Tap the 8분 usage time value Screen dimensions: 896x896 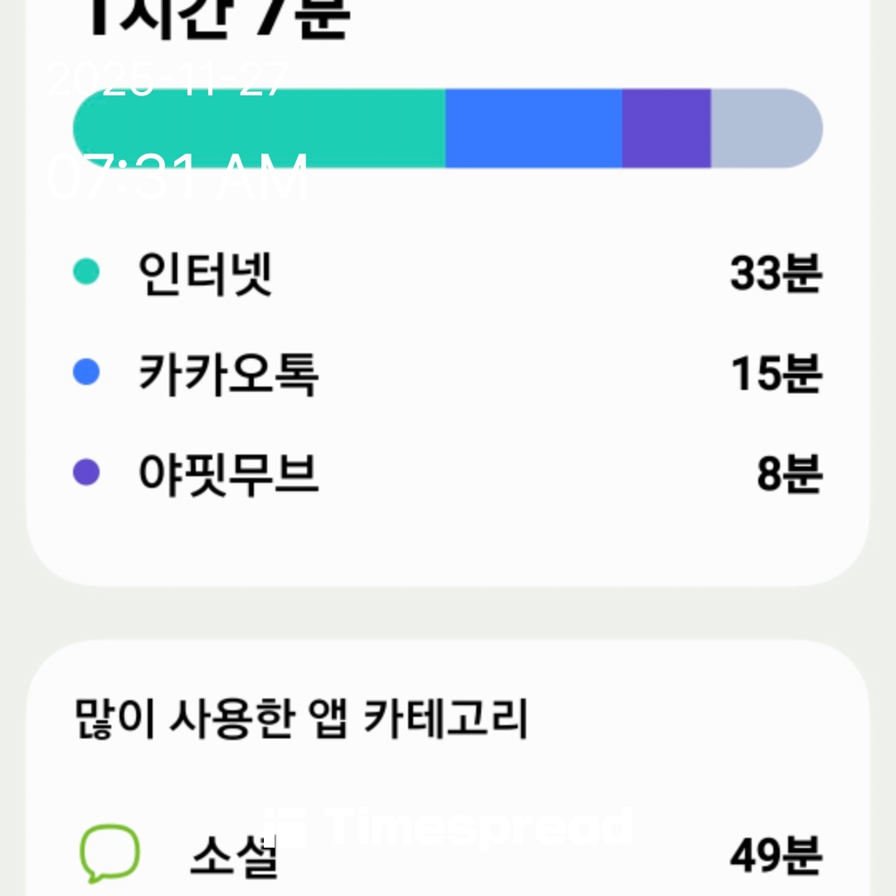point(788,475)
